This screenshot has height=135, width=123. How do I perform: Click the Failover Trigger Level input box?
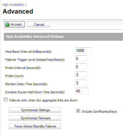81,59
